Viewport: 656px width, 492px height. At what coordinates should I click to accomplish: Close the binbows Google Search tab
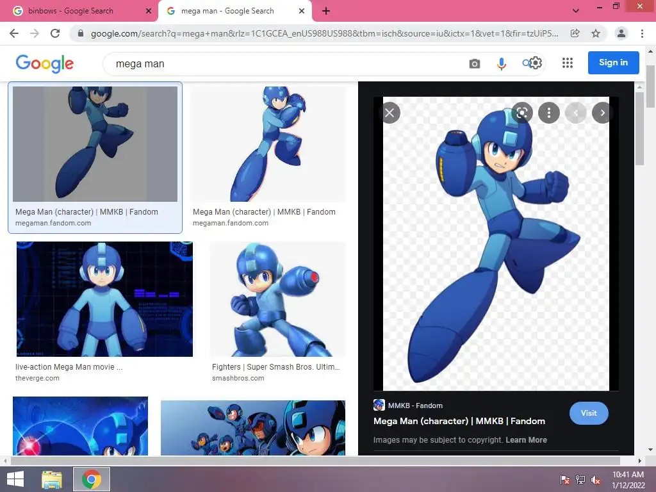click(x=149, y=11)
